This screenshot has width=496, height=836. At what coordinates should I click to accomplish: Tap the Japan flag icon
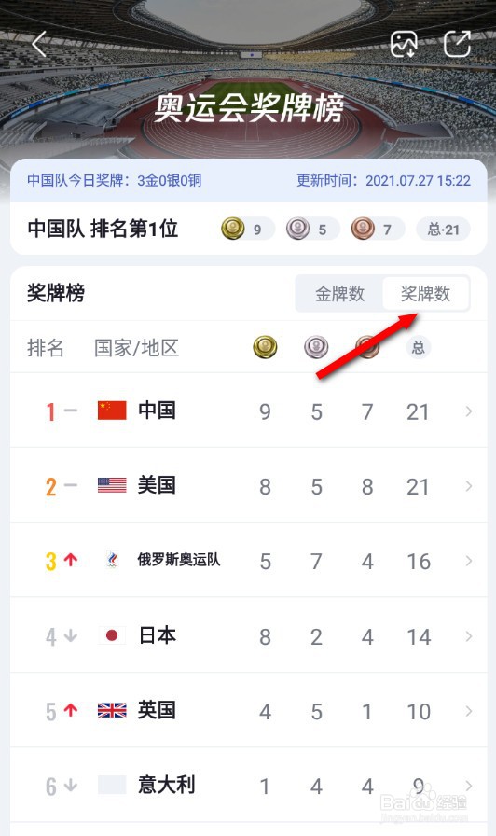point(112,635)
